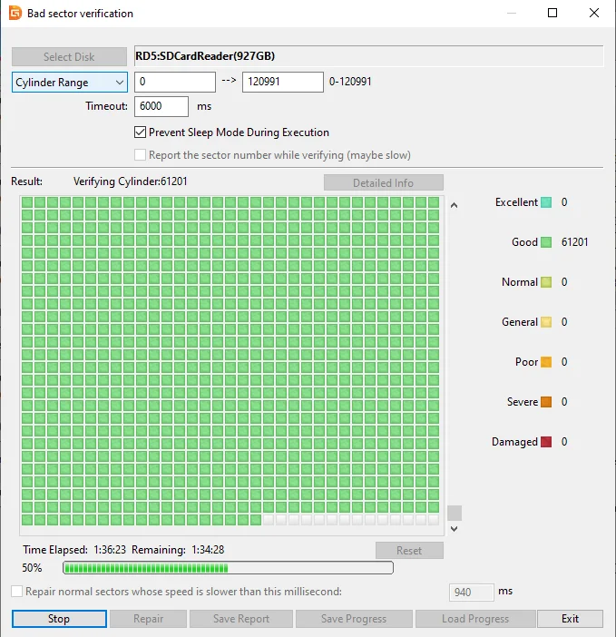This screenshot has width=616, height=637.
Task: Click the DiskGenius app icon in title bar
Action: click(x=15, y=13)
